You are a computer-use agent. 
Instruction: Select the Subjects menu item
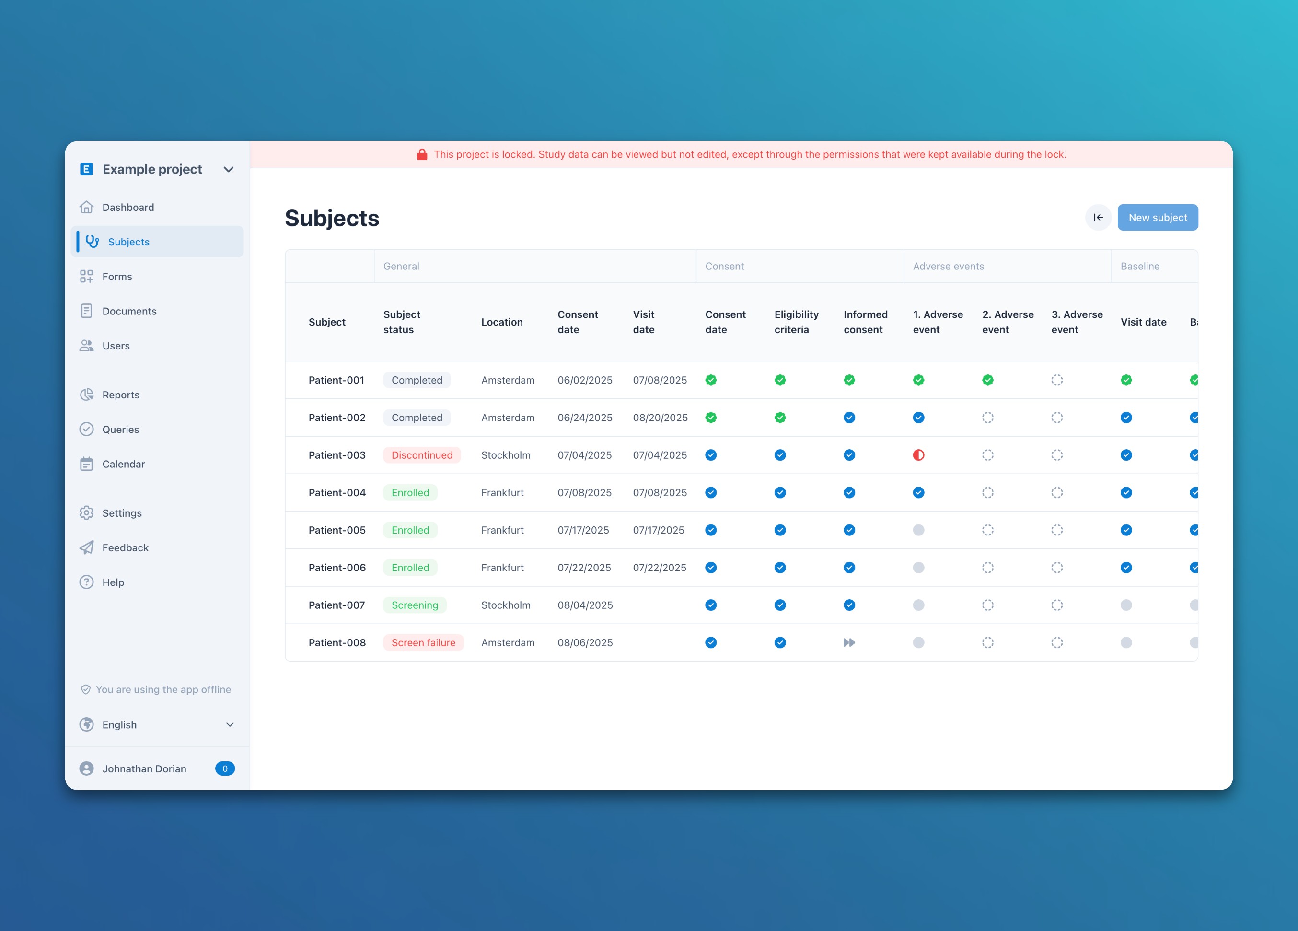coord(157,242)
